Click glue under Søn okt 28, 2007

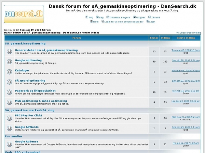point(186,63)
